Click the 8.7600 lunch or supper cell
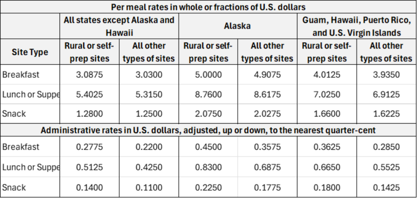The height and width of the screenshot is (198, 417). pyautogui.click(x=208, y=94)
